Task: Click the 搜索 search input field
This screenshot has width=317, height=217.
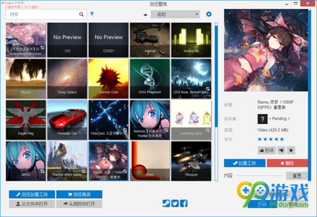Action: (46, 14)
